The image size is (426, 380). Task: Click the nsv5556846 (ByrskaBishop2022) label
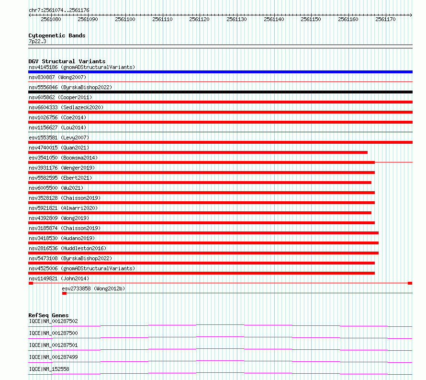tap(70, 87)
